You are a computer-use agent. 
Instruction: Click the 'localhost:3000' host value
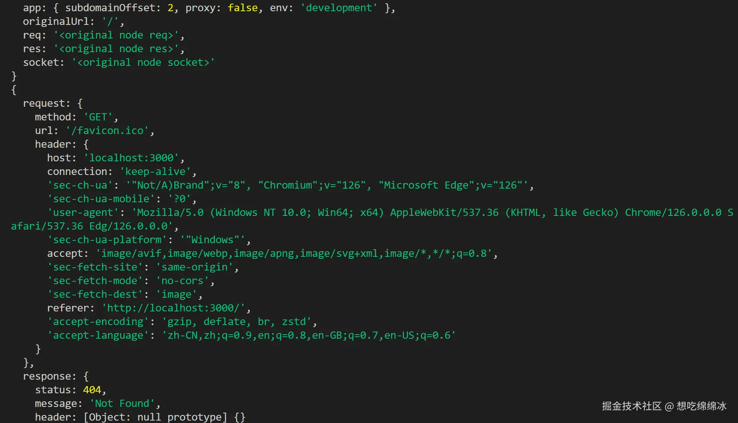[131, 158]
